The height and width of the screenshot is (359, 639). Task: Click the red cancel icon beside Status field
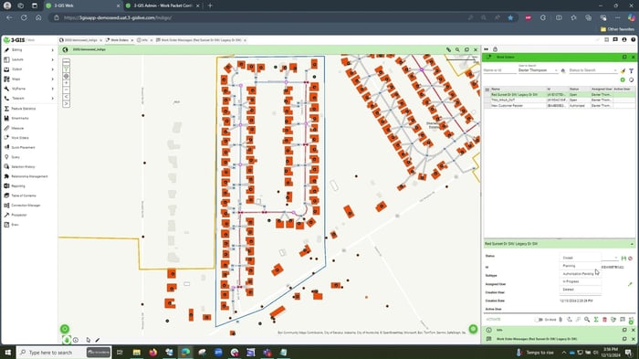coord(631,259)
